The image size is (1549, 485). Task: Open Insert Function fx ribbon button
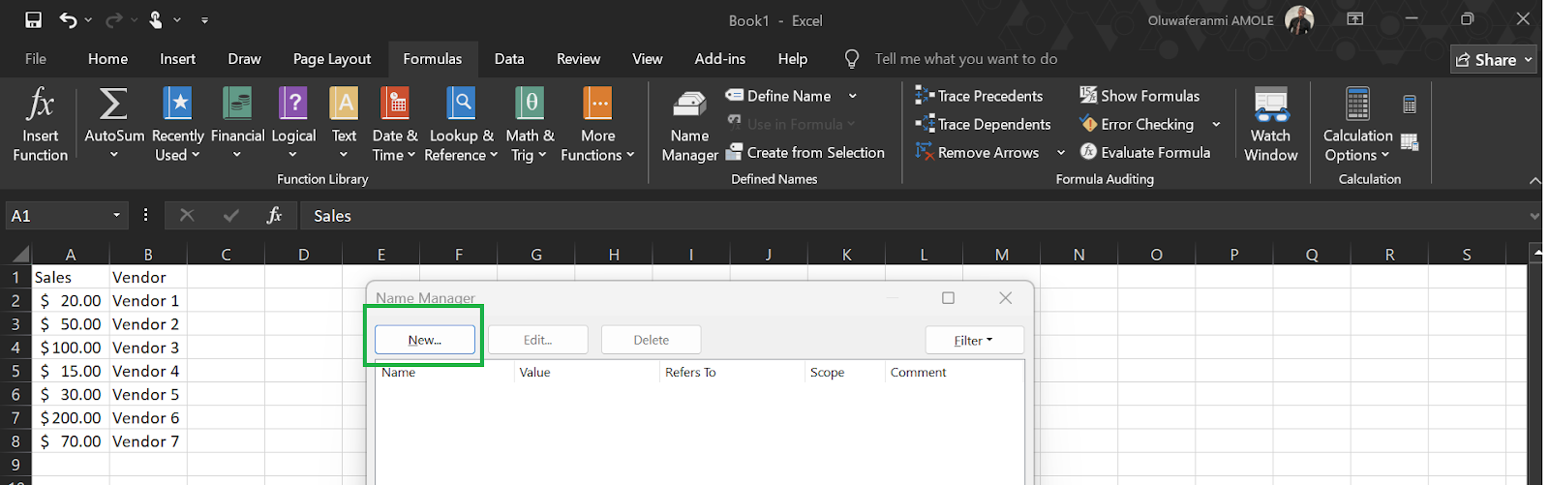(x=41, y=124)
